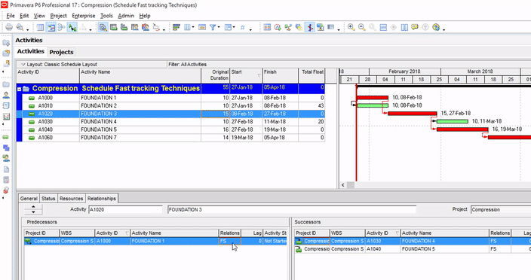Select the red FOUNDATION 3 Gantt bar
This screenshot has width=531, height=280.
tap(412, 114)
